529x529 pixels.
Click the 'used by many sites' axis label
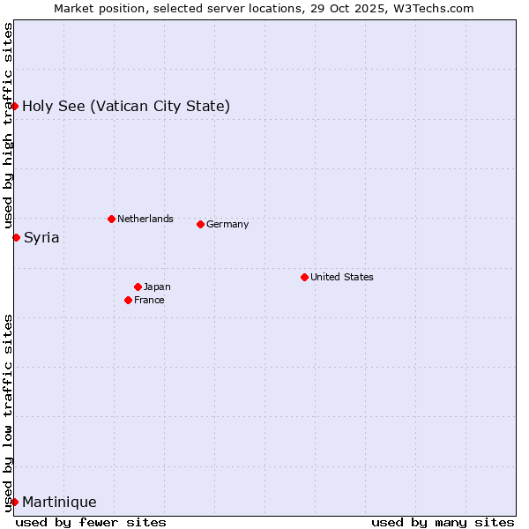click(x=443, y=522)
